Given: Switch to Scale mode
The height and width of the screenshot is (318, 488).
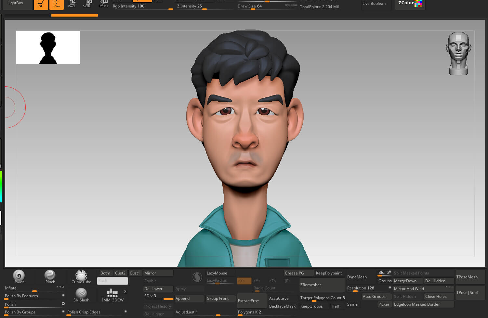Looking at the screenshot, I should click(87, 4).
